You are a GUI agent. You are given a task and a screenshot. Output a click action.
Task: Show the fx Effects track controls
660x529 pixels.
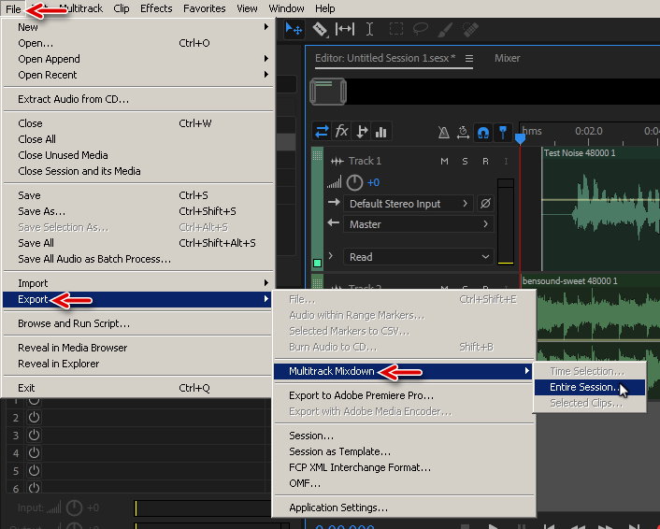click(341, 132)
